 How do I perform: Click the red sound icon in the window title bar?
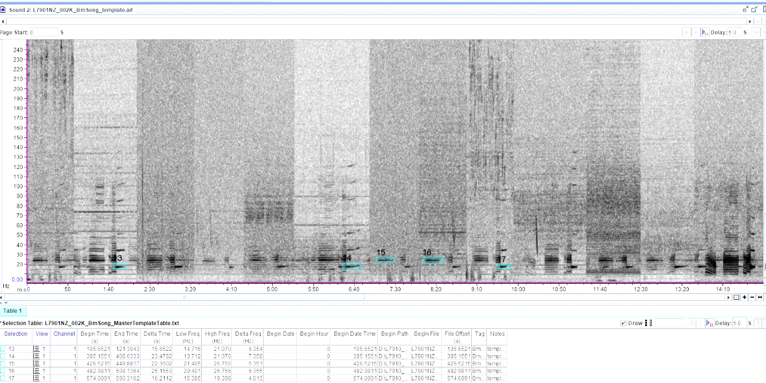point(4,9)
